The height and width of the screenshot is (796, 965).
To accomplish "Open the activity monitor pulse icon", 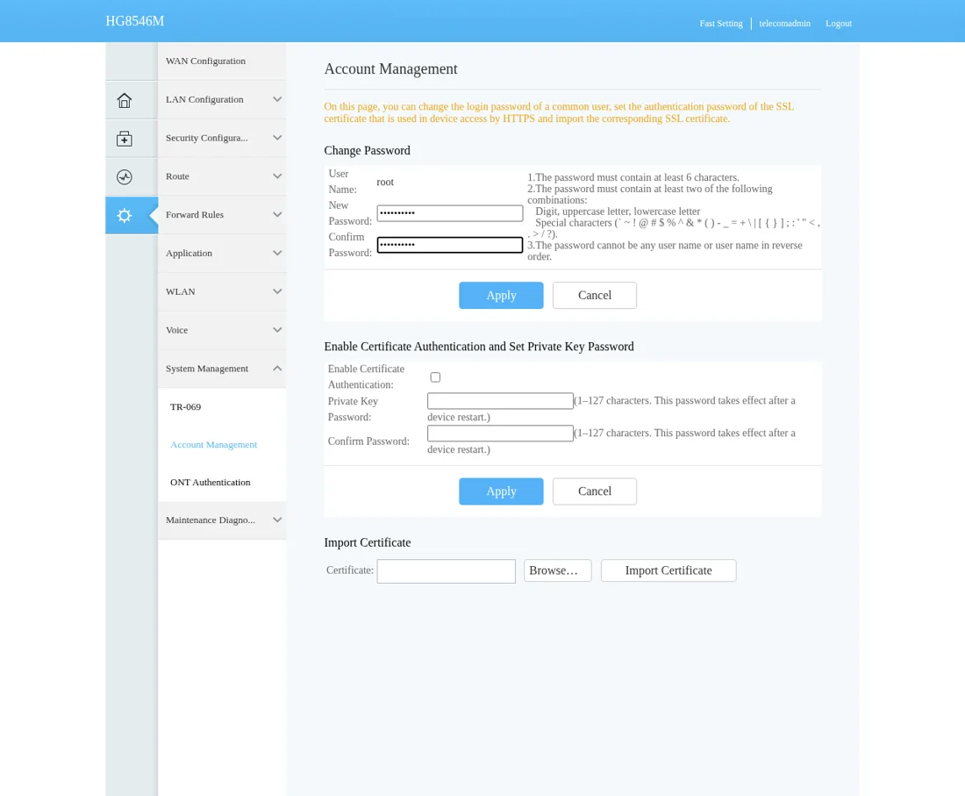I will (125, 177).
